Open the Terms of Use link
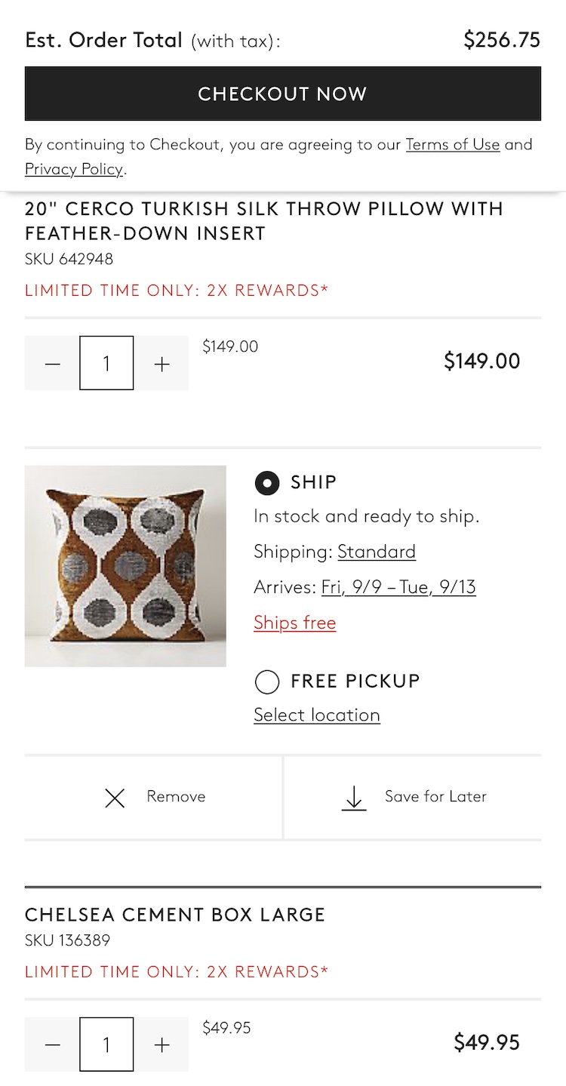 [453, 144]
